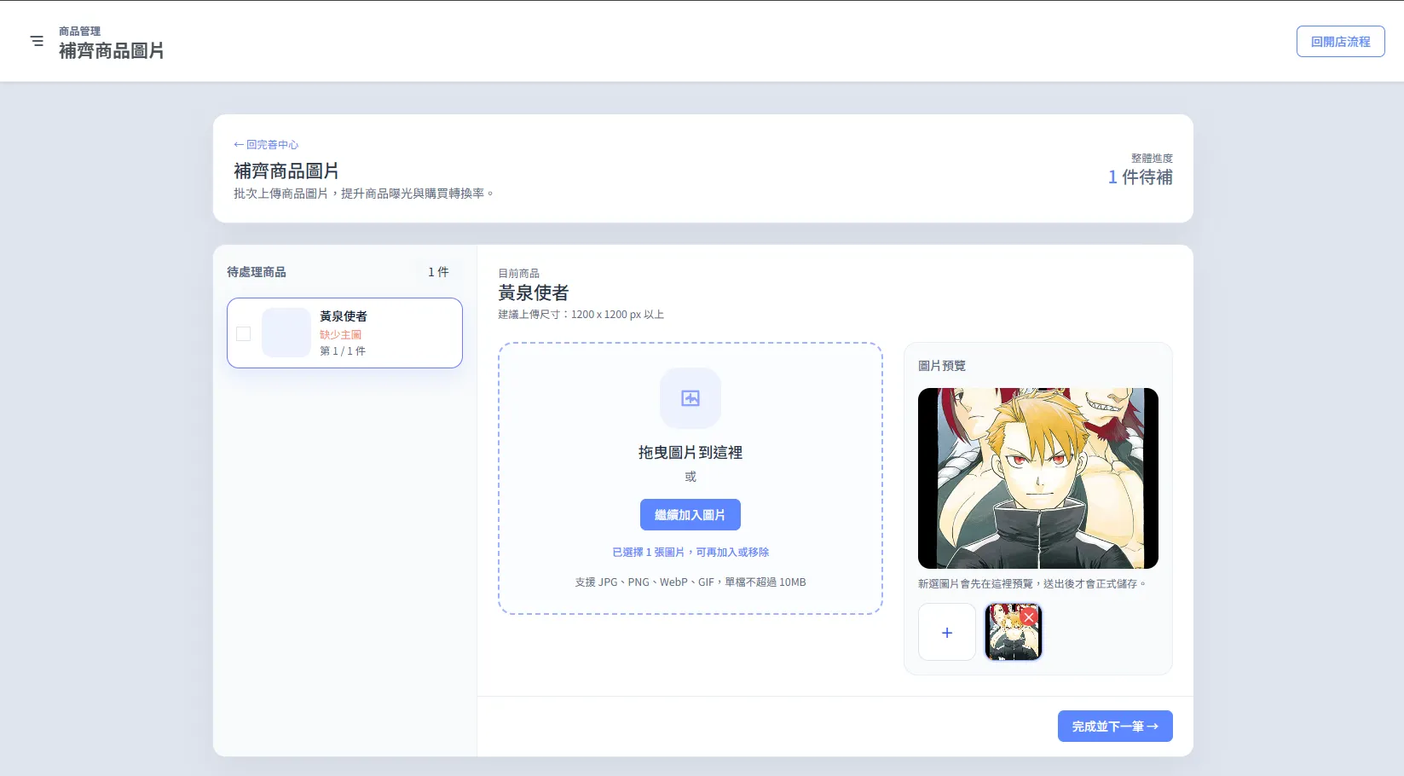Click the 商品管理 breadcrumb label
Screen dimensions: 1404x776
79,32
